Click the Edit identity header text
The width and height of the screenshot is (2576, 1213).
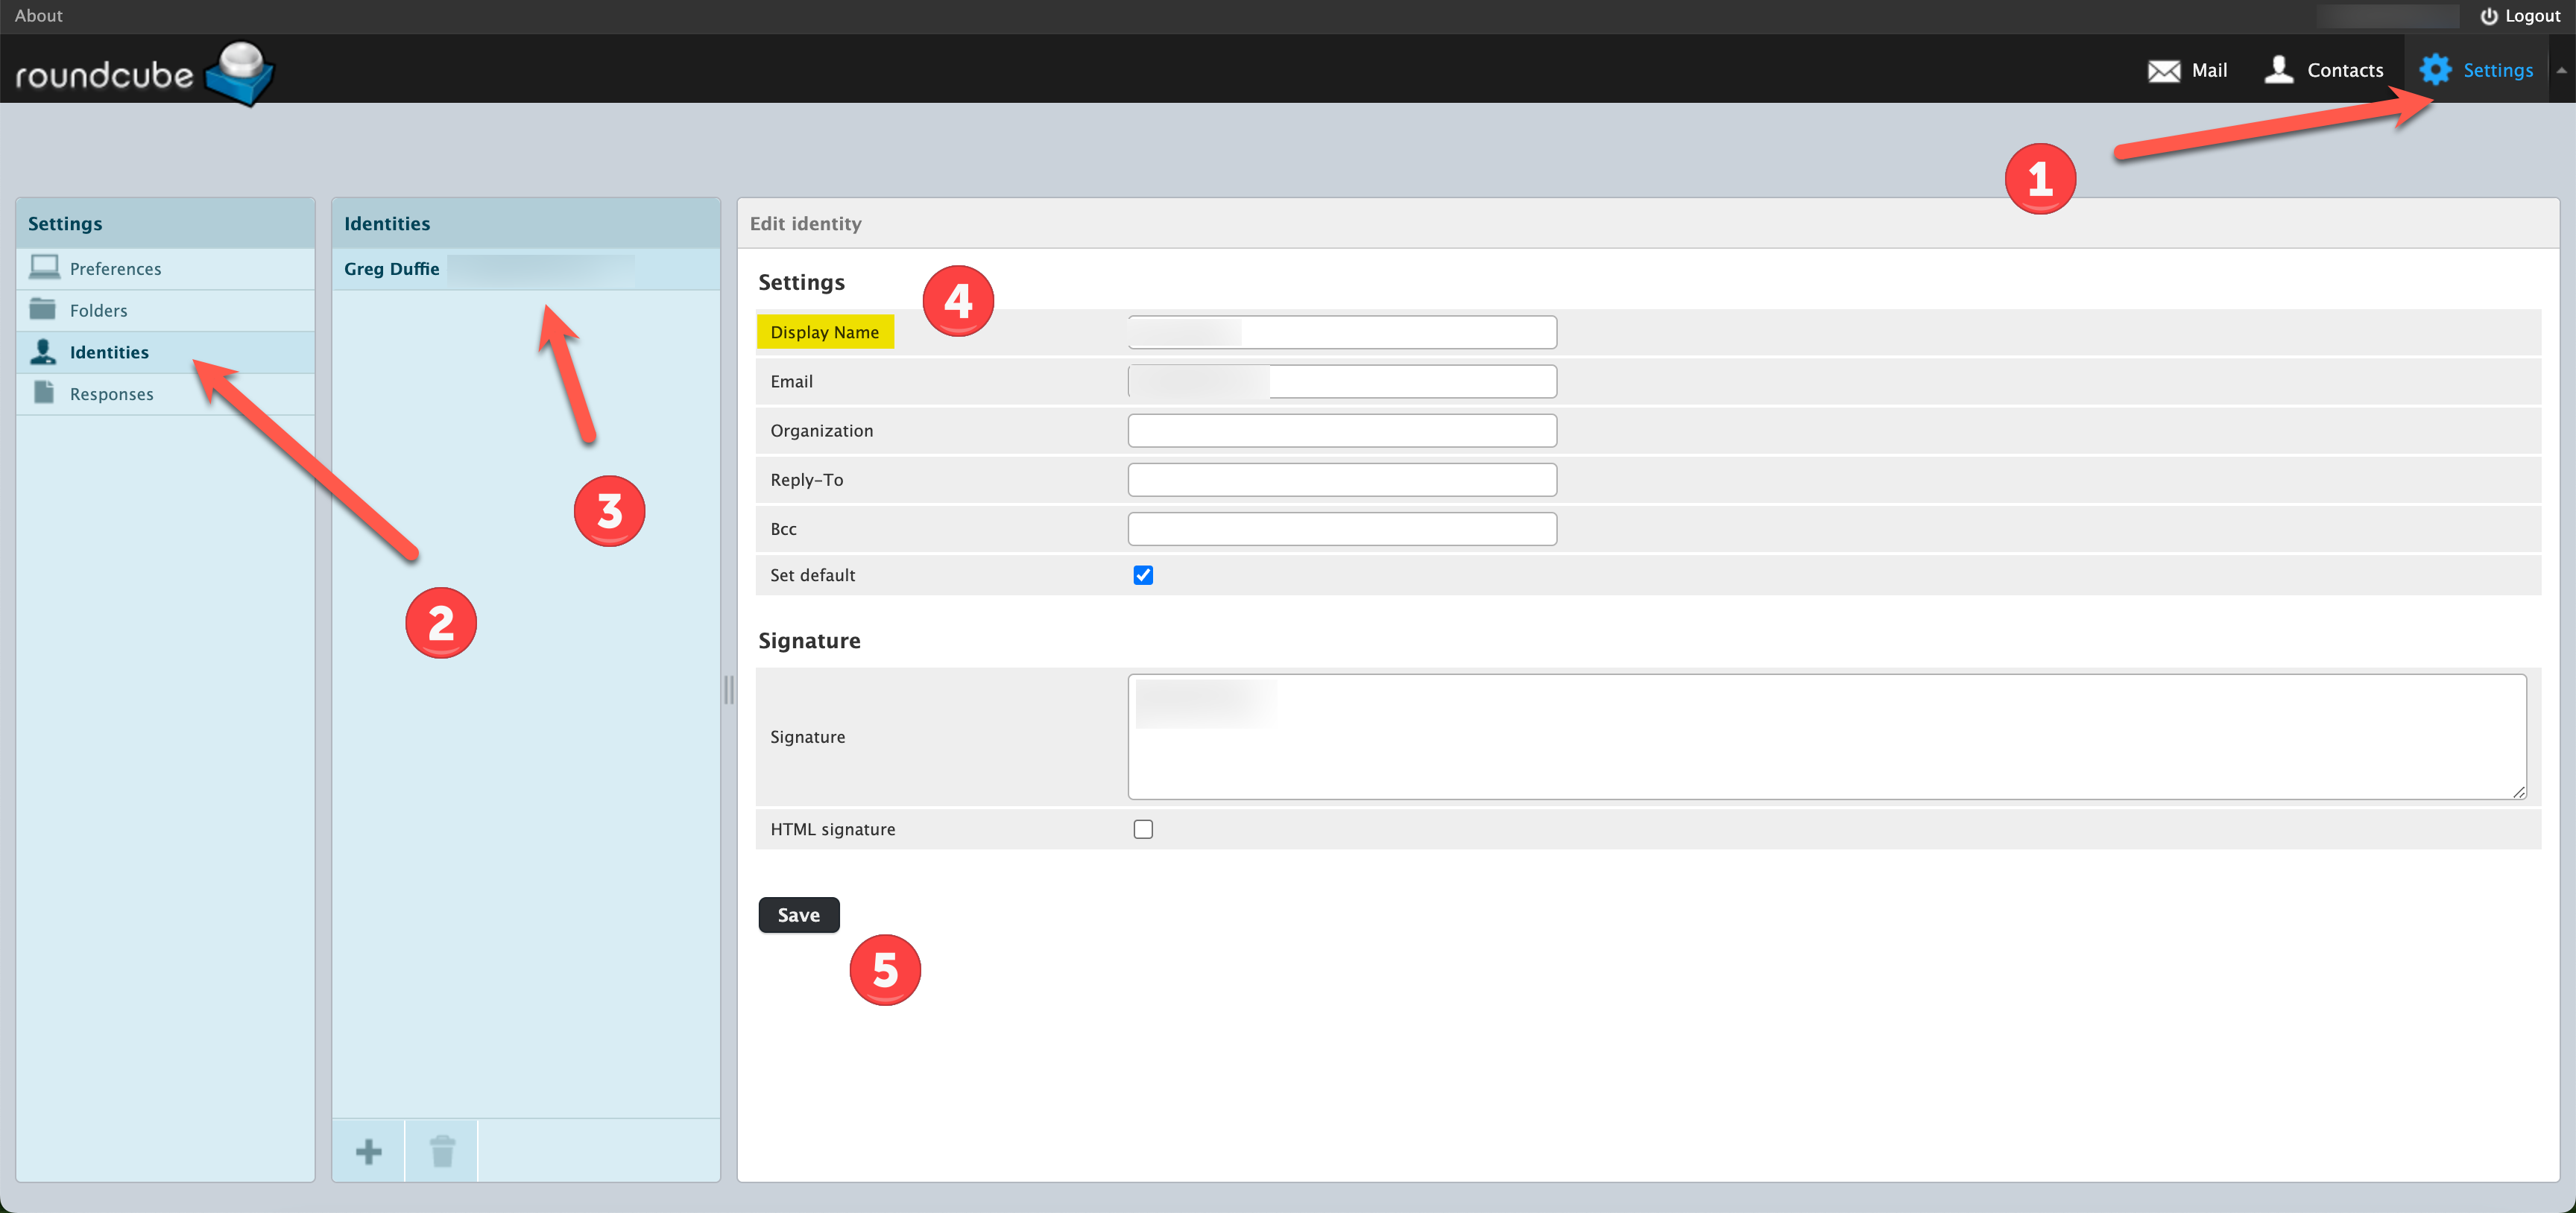(805, 224)
